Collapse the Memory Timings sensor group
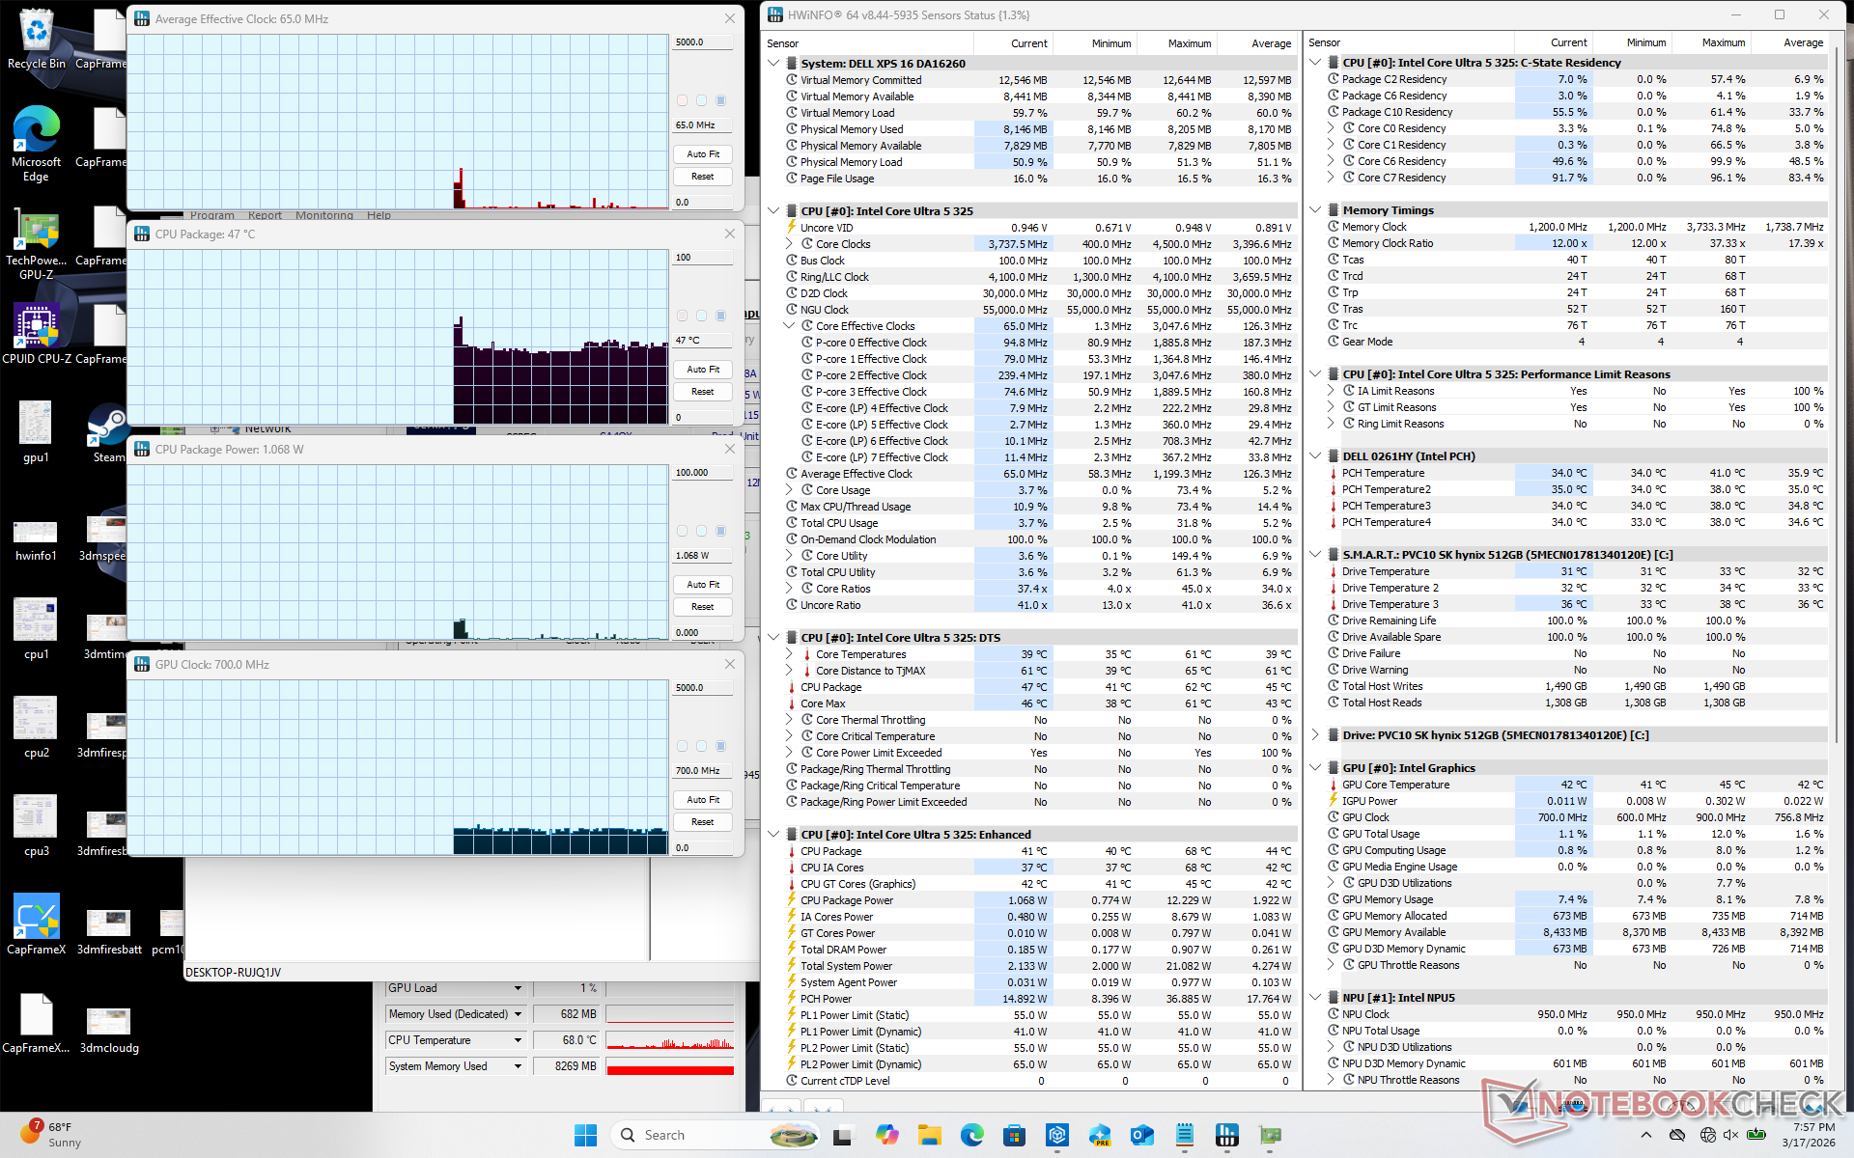1854x1158 pixels. [x=1315, y=210]
